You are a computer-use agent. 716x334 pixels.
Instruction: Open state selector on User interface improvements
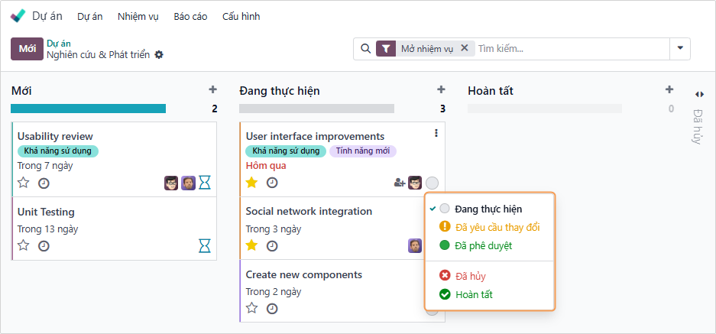(x=433, y=183)
